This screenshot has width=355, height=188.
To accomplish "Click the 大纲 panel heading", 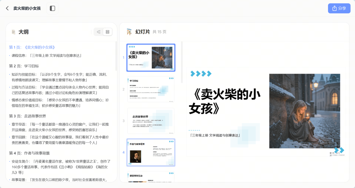I will click(x=24, y=32).
